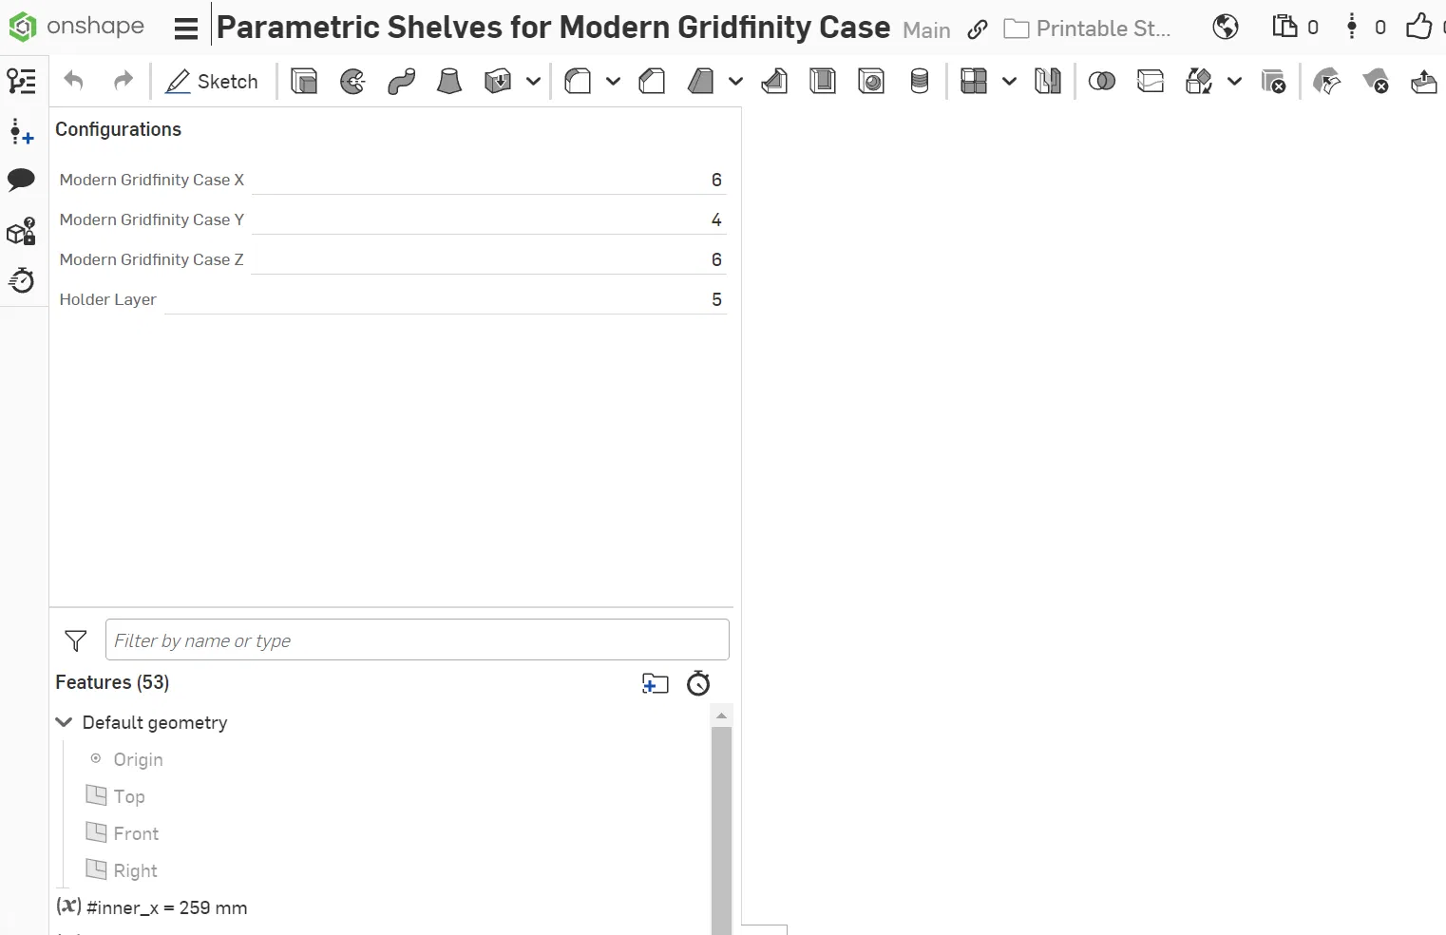Select the Fillet tool
1446x935 pixels.
pos(578,82)
